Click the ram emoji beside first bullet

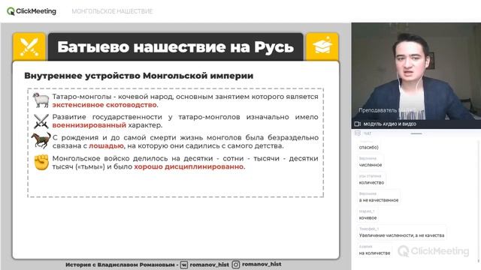click(41, 100)
